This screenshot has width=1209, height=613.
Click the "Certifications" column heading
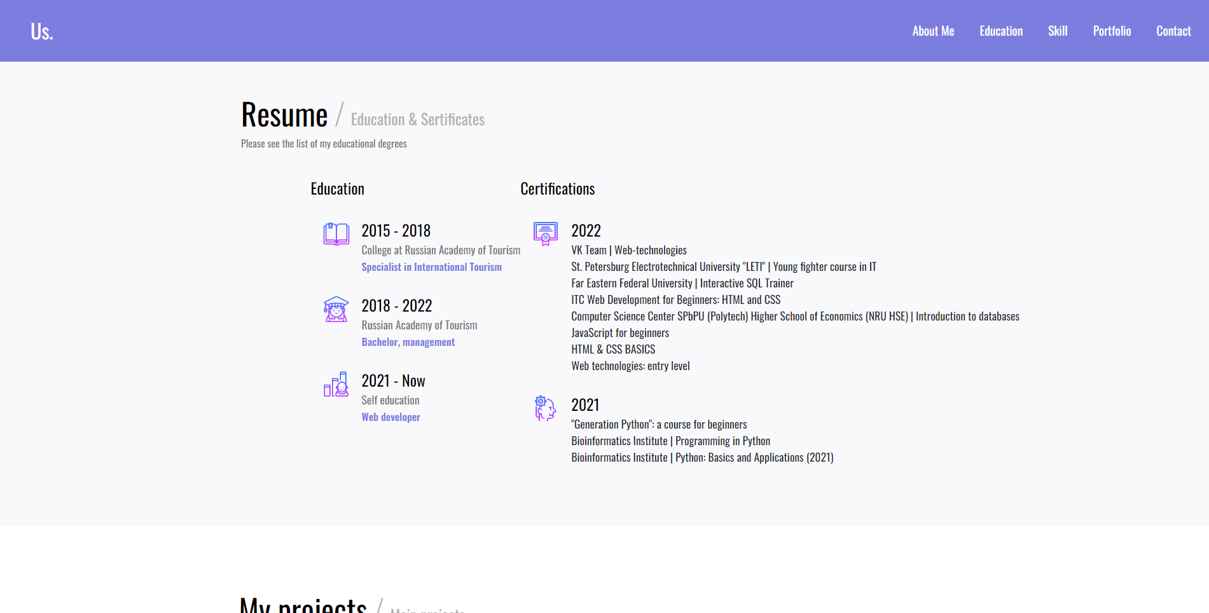tap(558, 189)
